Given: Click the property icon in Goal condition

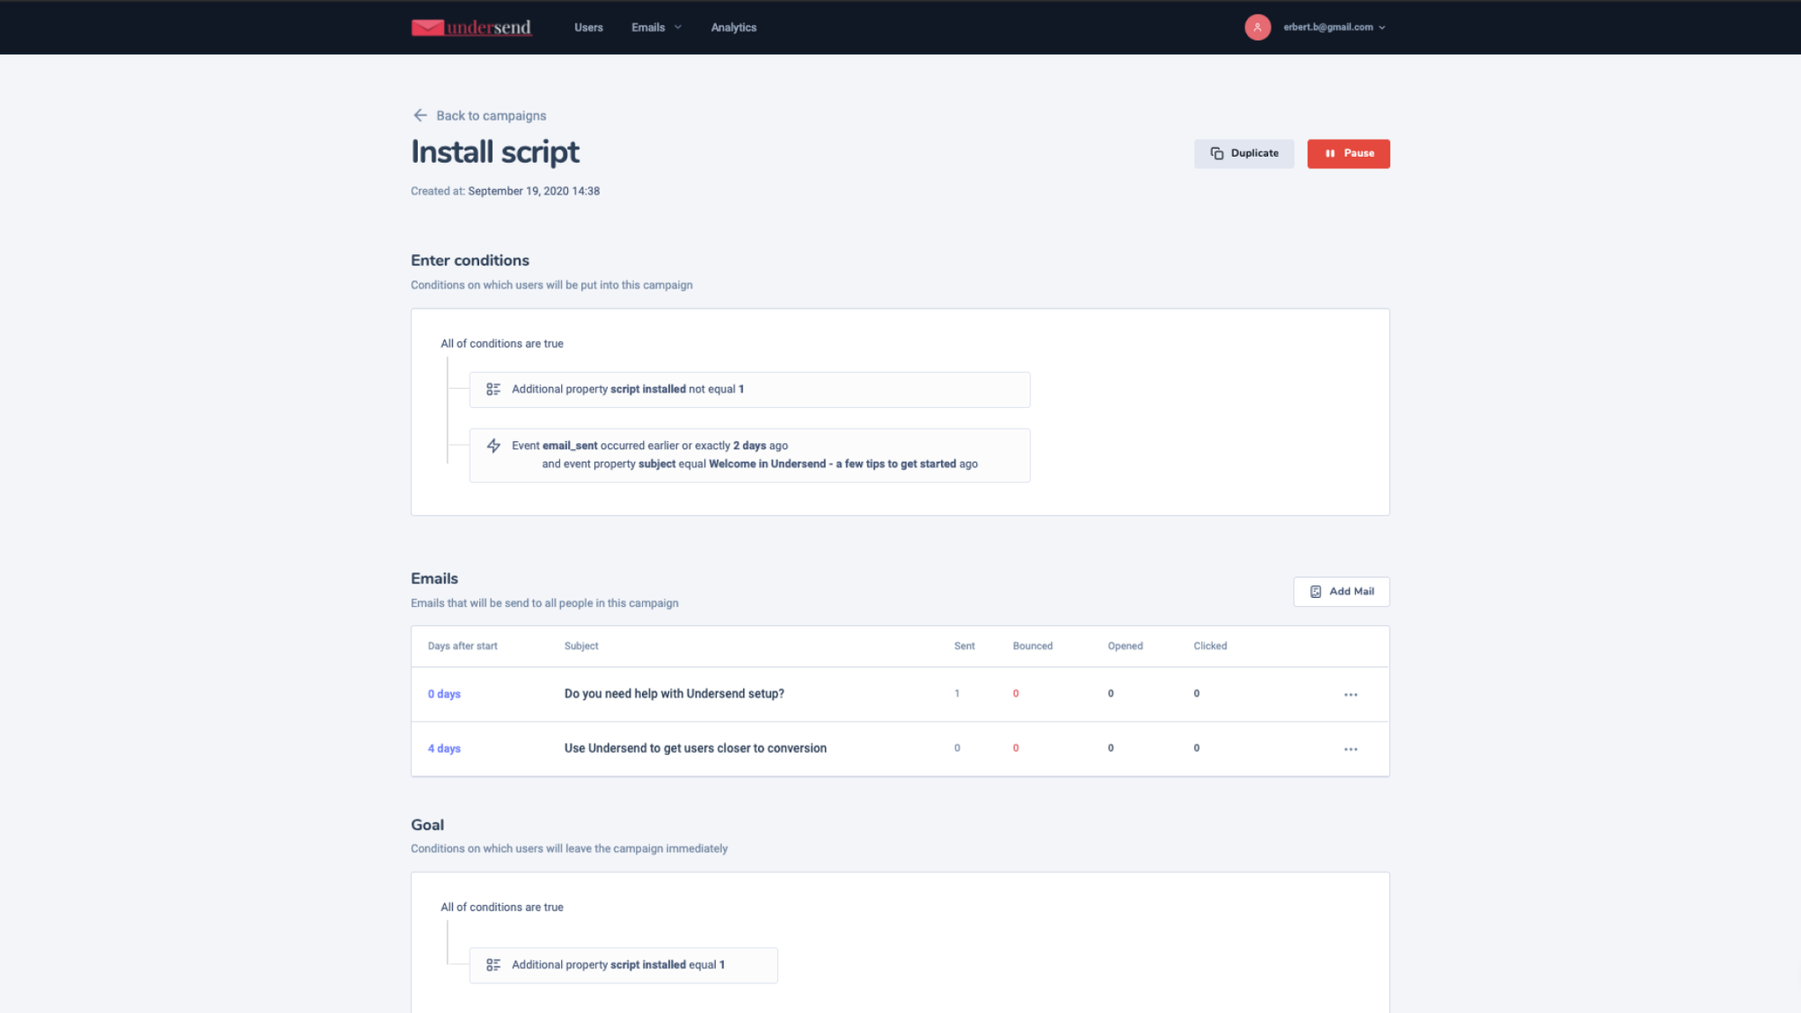Looking at the screenshot, I should (493, 964).
